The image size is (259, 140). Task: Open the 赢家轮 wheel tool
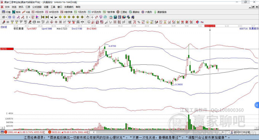(134, 12)
